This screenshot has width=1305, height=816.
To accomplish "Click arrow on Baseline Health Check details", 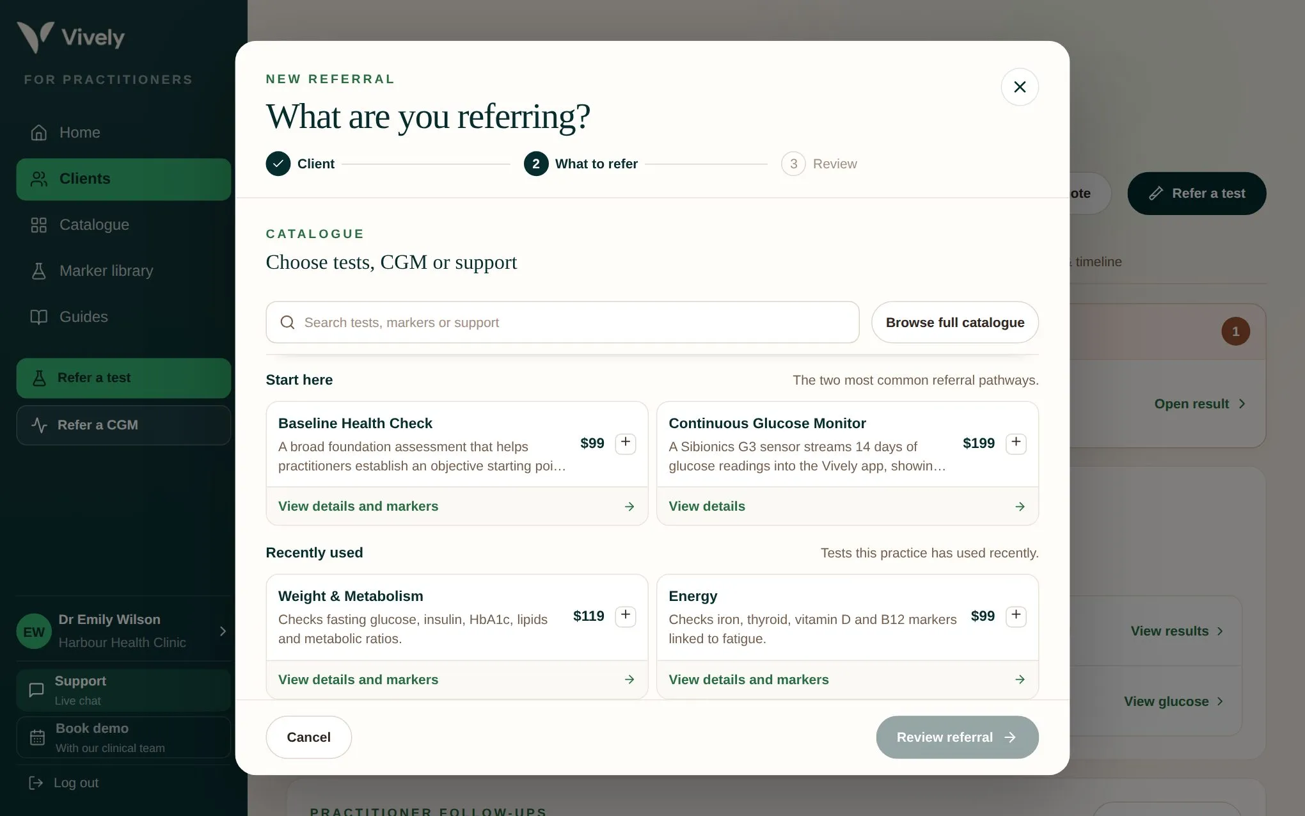I will tap(629, 506).
